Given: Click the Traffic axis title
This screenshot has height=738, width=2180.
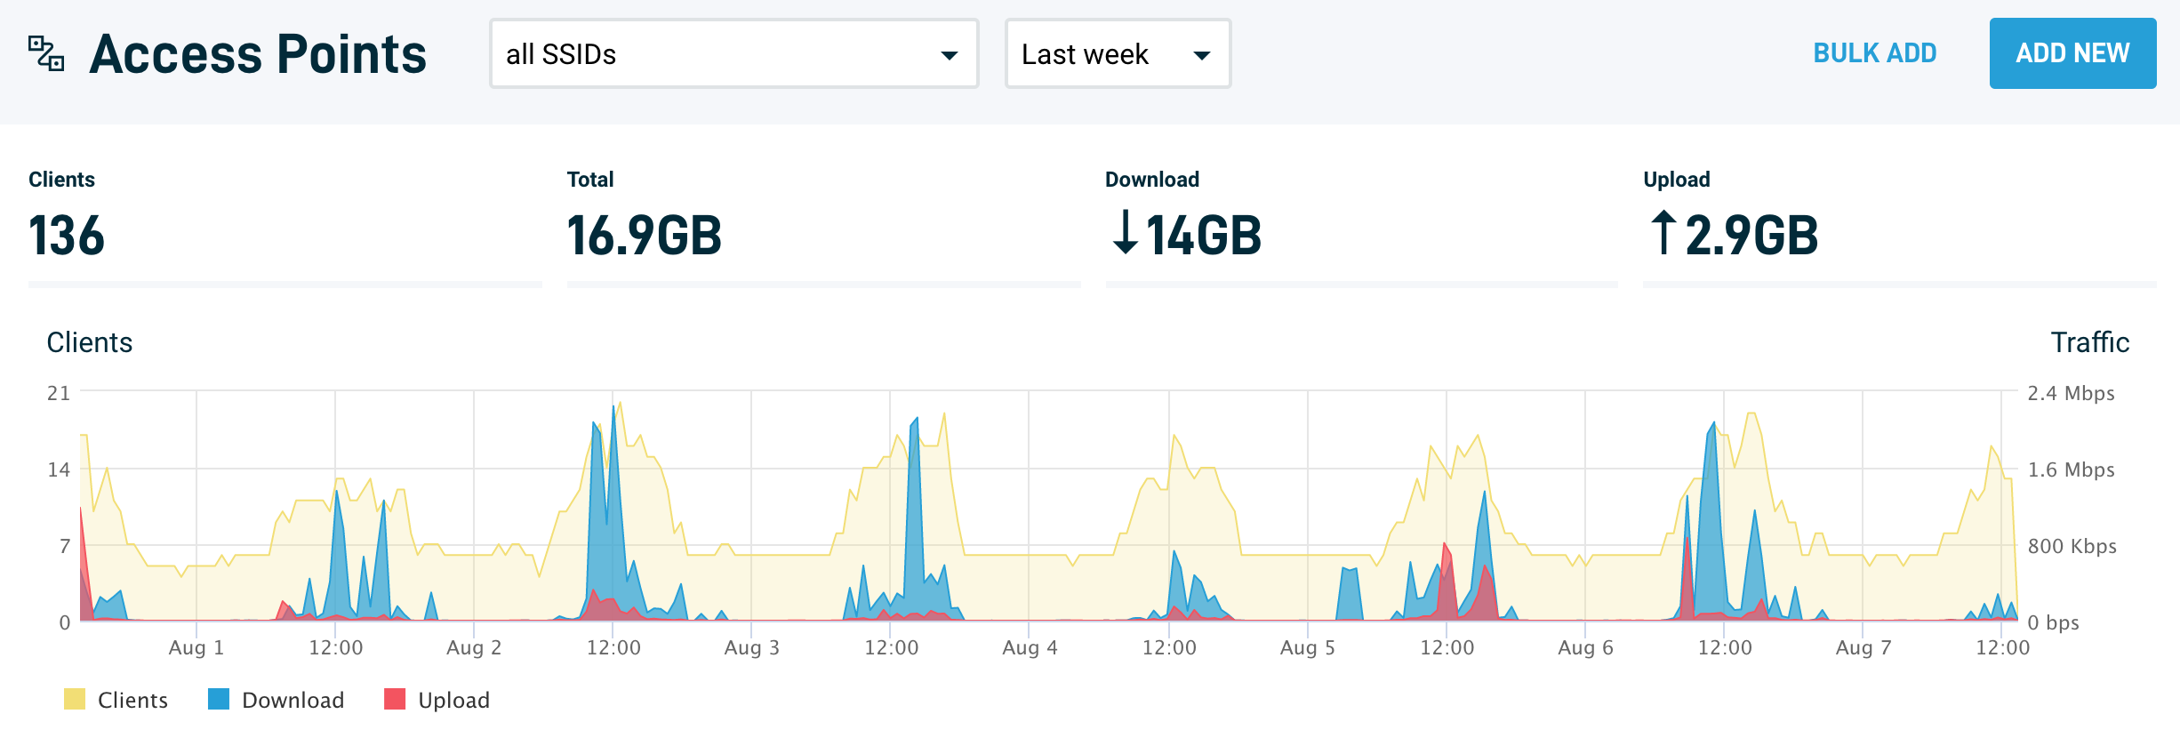Looking at the screenshot, I should click(2089, 342).
